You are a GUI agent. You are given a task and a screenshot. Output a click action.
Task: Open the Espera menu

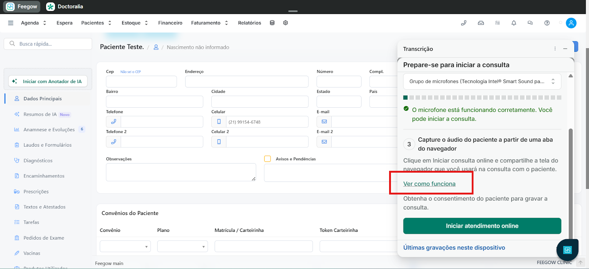[x=64, y=23]
